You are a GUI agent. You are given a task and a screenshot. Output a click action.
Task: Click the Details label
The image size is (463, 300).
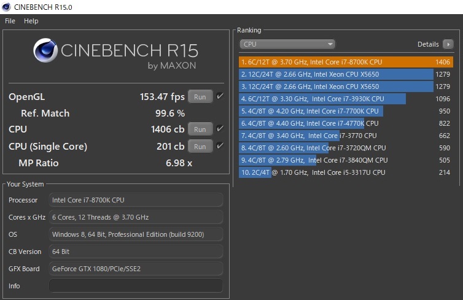[428, 44]
